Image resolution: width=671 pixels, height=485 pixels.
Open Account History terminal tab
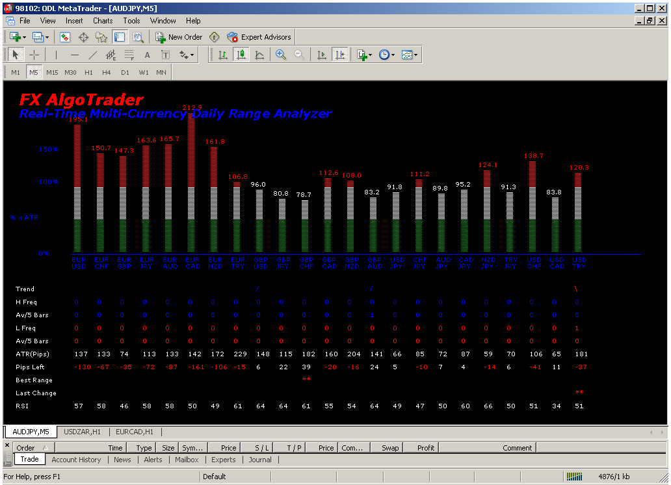click(76, 459)
